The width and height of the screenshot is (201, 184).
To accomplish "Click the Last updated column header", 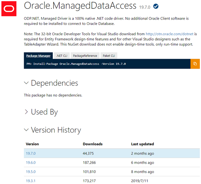I will tap(142, 144).
